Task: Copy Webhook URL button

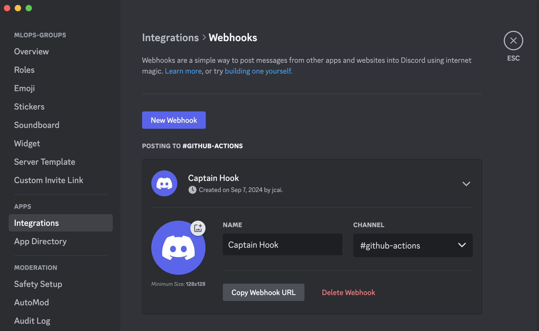Action: pos(264,292)
